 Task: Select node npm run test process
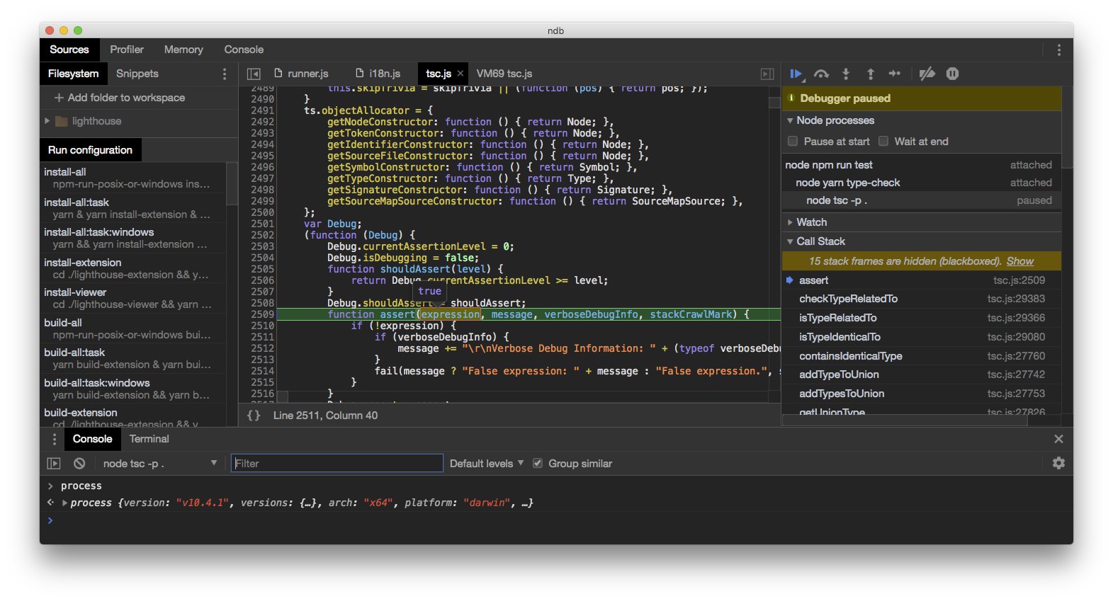coord(921,165)
